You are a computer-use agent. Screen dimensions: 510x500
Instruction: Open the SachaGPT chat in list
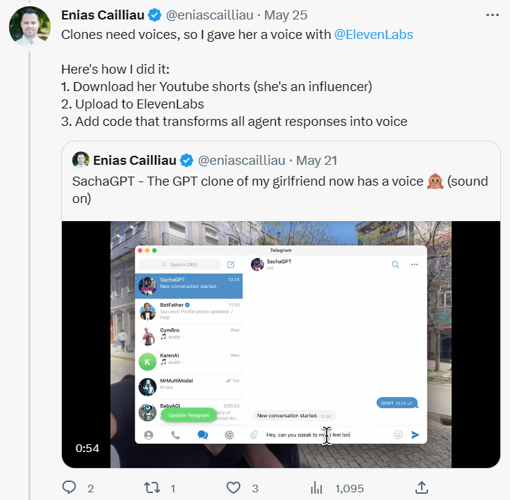coord(188,284)
